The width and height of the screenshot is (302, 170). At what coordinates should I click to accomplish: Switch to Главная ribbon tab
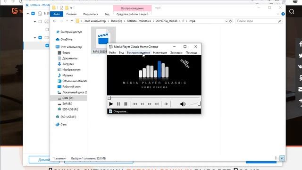pyautogui.click(x=71, y=14)
